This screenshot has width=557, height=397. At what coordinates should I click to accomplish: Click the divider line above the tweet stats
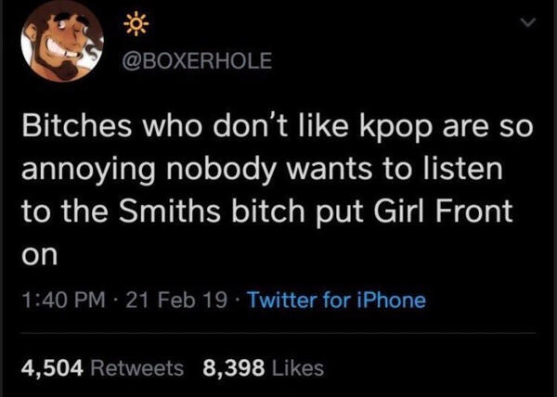click(x=278, y=333)
